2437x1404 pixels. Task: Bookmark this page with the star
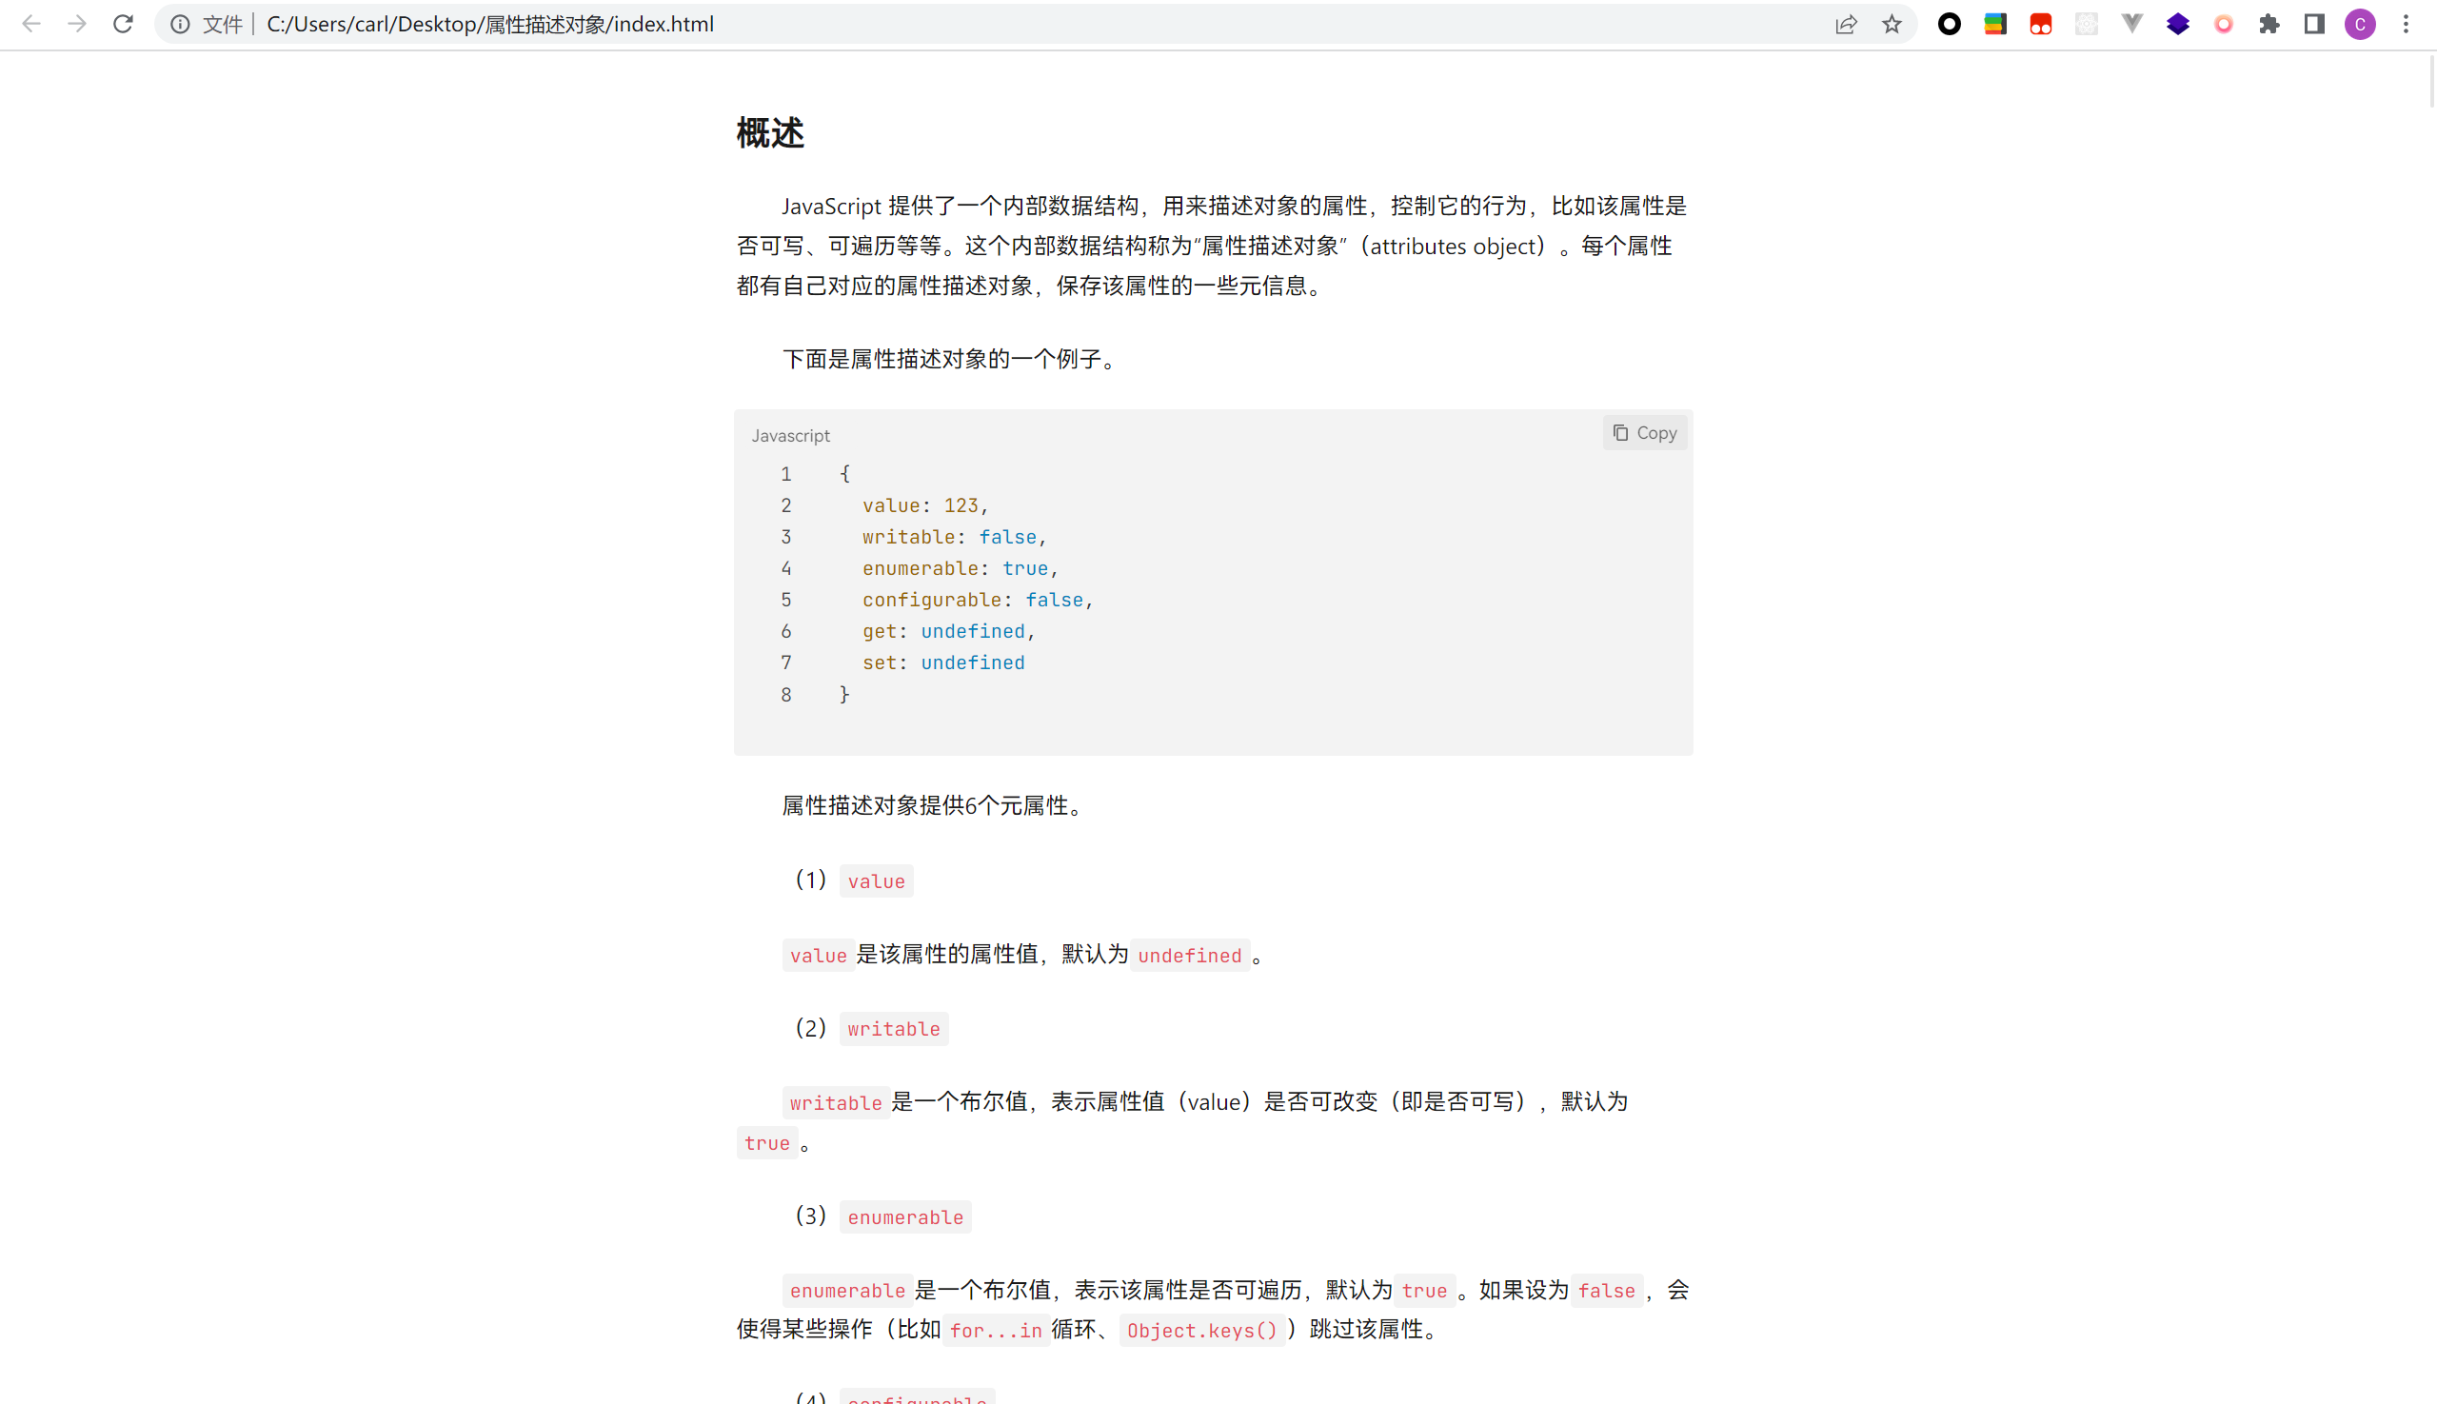click(1892, 24)
